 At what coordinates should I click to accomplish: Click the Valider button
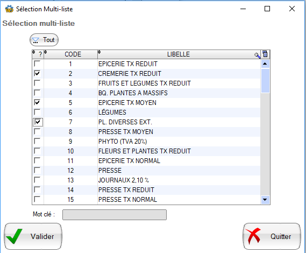33,236
